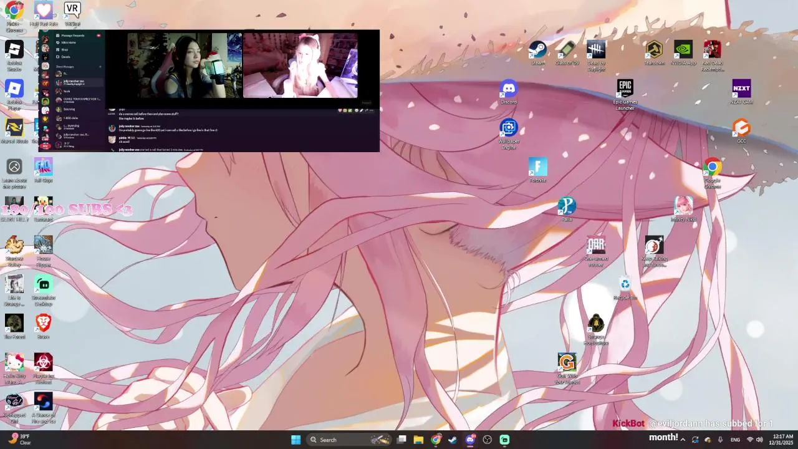Open Keep Talking and Nobody Explodes icon
798x449 pixels.
654,252
